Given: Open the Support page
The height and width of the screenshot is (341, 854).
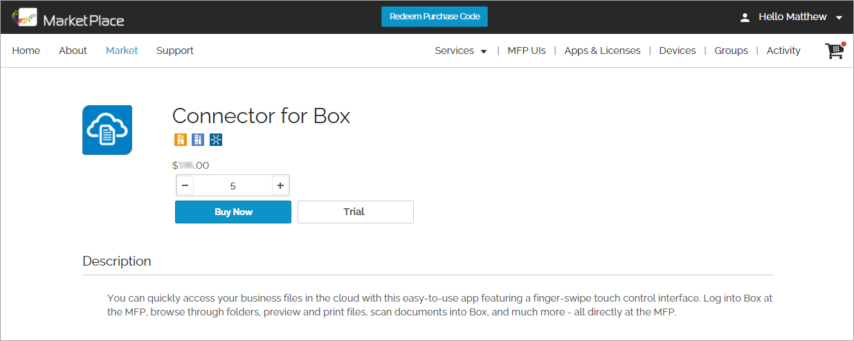Looking at the screenshot, I should tap(175, 50).
